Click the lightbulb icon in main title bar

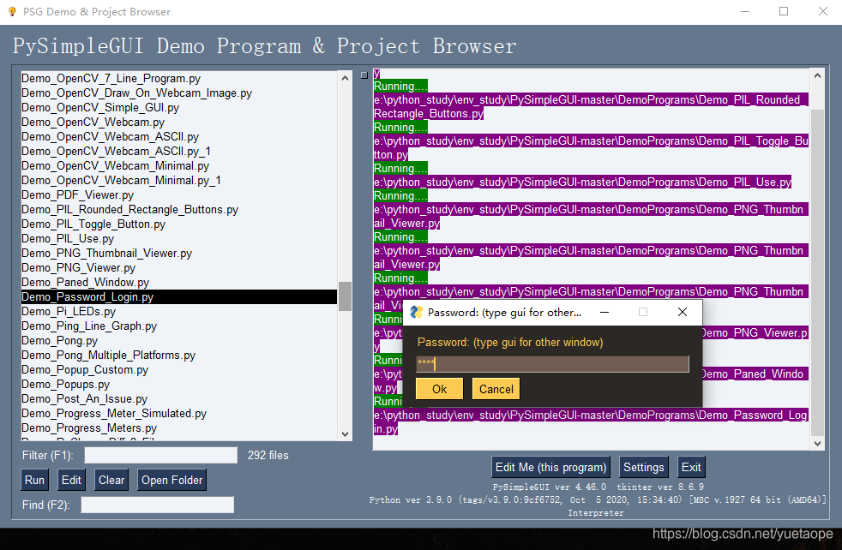(x=12, y=11)
